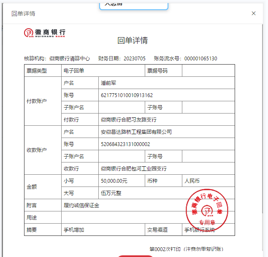
Task: Click the receiving bank 徽商银行合肥包河工业园支行
Action: 134,169
